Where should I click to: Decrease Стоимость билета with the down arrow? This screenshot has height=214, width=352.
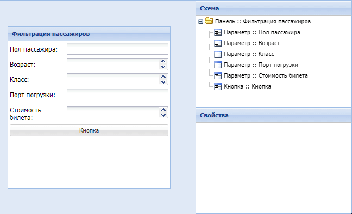(x=164, y=115)
